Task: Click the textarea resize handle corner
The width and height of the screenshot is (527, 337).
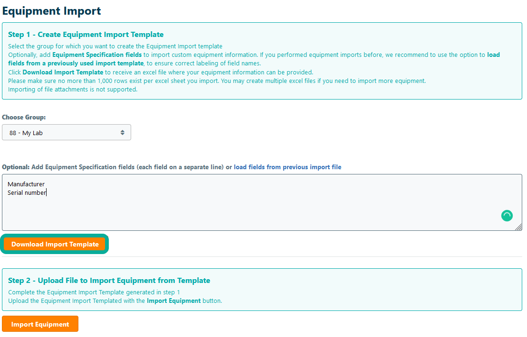Action: click(518, 227)
